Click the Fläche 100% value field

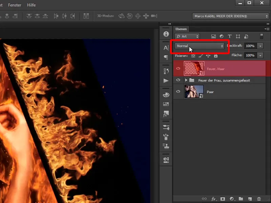(x=250, y=55)
